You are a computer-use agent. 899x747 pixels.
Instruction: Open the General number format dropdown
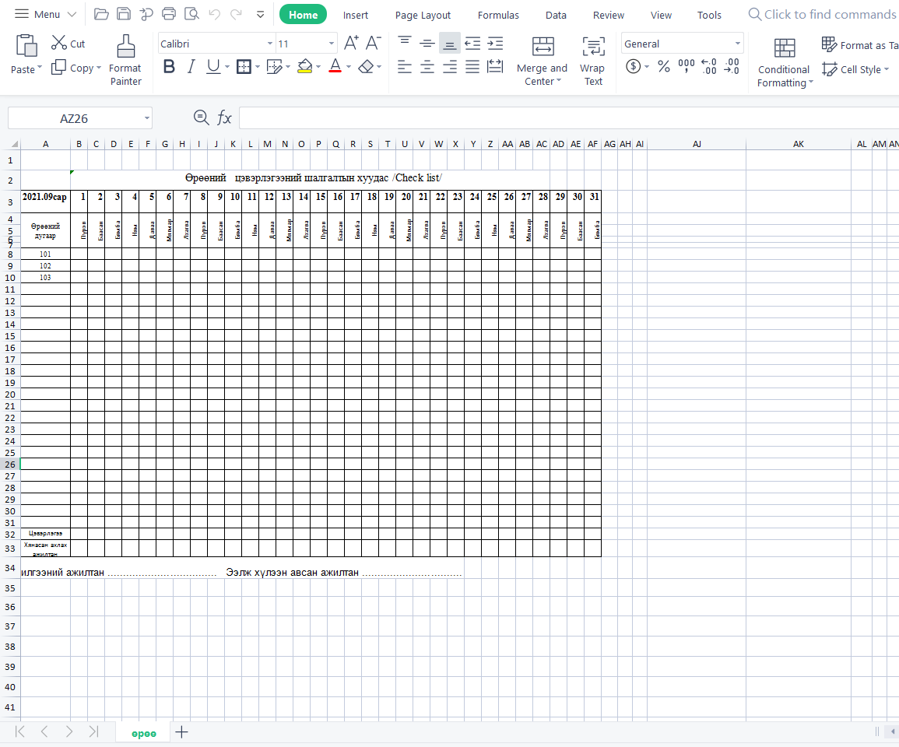point(737,44)
